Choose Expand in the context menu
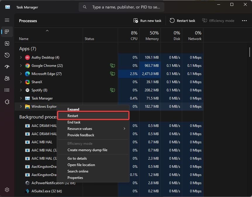The width and height of the screenshot is (252, 197). tap(93, 109)
